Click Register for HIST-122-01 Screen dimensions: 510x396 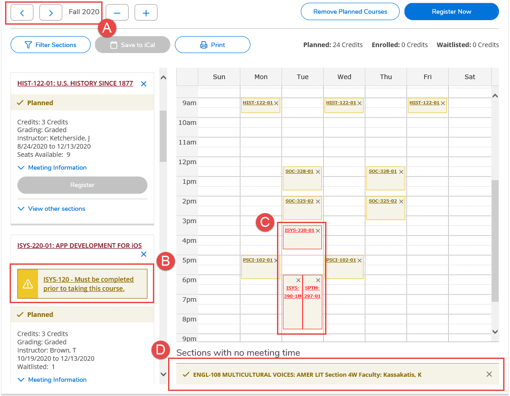(82, 185)
